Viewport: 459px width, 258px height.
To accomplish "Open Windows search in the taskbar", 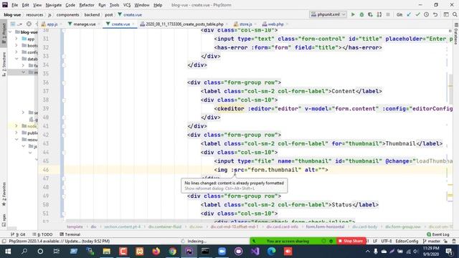I will click(x=24, y=252).
